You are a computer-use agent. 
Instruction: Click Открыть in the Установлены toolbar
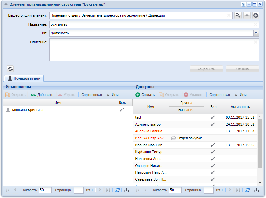[x=15, y=95]
